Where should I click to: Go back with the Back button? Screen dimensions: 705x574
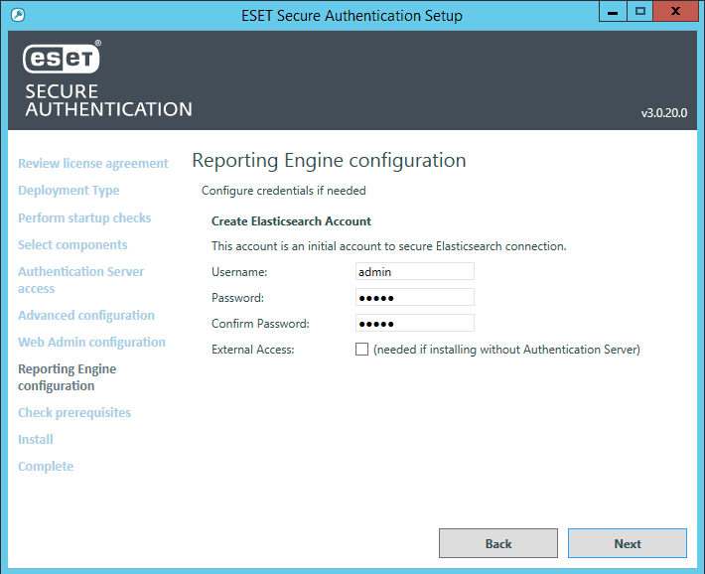(x=497, y=543)
